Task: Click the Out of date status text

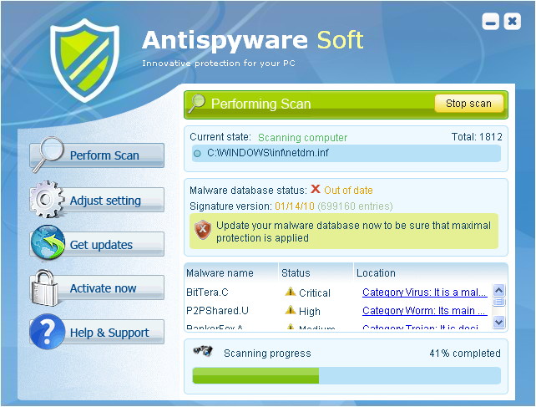Action: [348, 191]
